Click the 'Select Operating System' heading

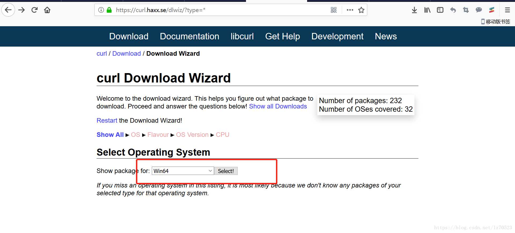pyautogui.click(x=153, y=152)
